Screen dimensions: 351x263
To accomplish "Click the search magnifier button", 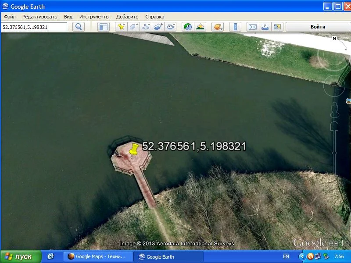I will (x=79, y=27).
